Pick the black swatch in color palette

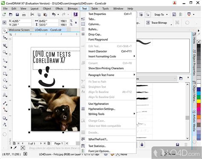click(x=199, y=46)
